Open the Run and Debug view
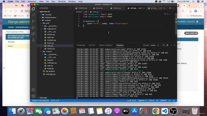 tap(33, 27)
